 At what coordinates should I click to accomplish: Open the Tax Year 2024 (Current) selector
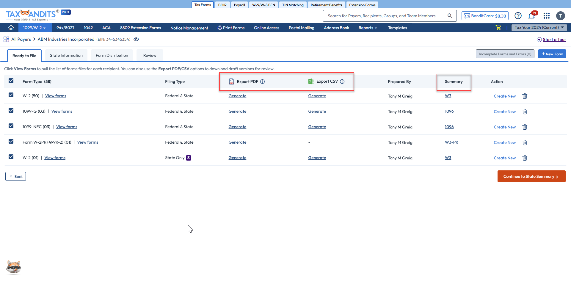coord(539,27)
